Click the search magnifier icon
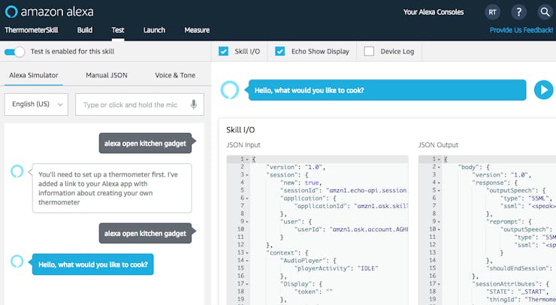The width and height of the screenshot is (556, 305). [545, 12]
